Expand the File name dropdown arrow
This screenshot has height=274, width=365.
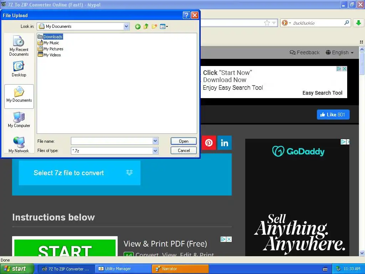(155, 141)
